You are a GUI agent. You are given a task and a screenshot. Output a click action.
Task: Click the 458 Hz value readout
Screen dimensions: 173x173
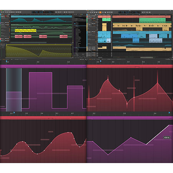[x=167, y=138]
